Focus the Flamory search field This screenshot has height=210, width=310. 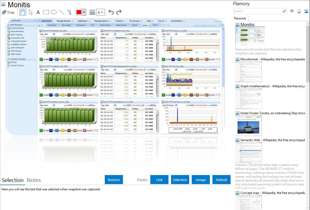[258, 11]
